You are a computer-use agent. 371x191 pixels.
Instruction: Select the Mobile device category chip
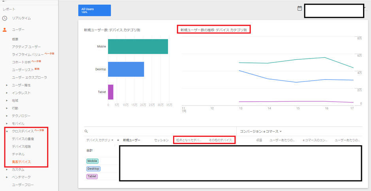[92, 161]
